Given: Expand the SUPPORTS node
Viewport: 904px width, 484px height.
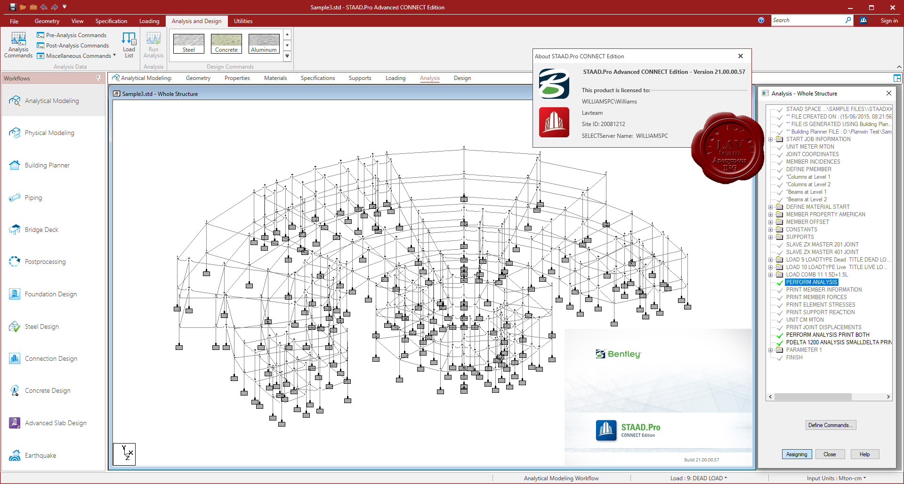Looking at the screenshot, I should (770, 237).
